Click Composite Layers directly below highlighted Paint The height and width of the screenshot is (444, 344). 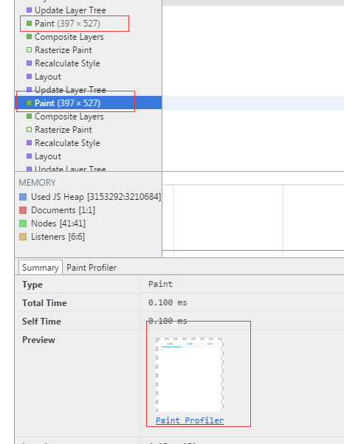[69, 117]
